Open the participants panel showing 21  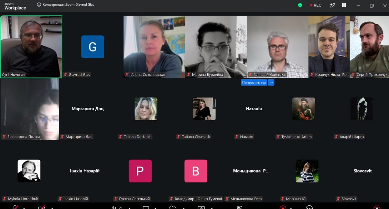pyautogui.click(x=117, y=208)
